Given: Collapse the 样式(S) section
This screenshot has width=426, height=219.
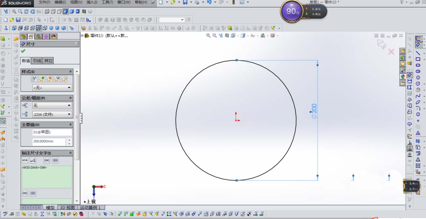Looking at the screenshot, I should (x=71, y=71).
